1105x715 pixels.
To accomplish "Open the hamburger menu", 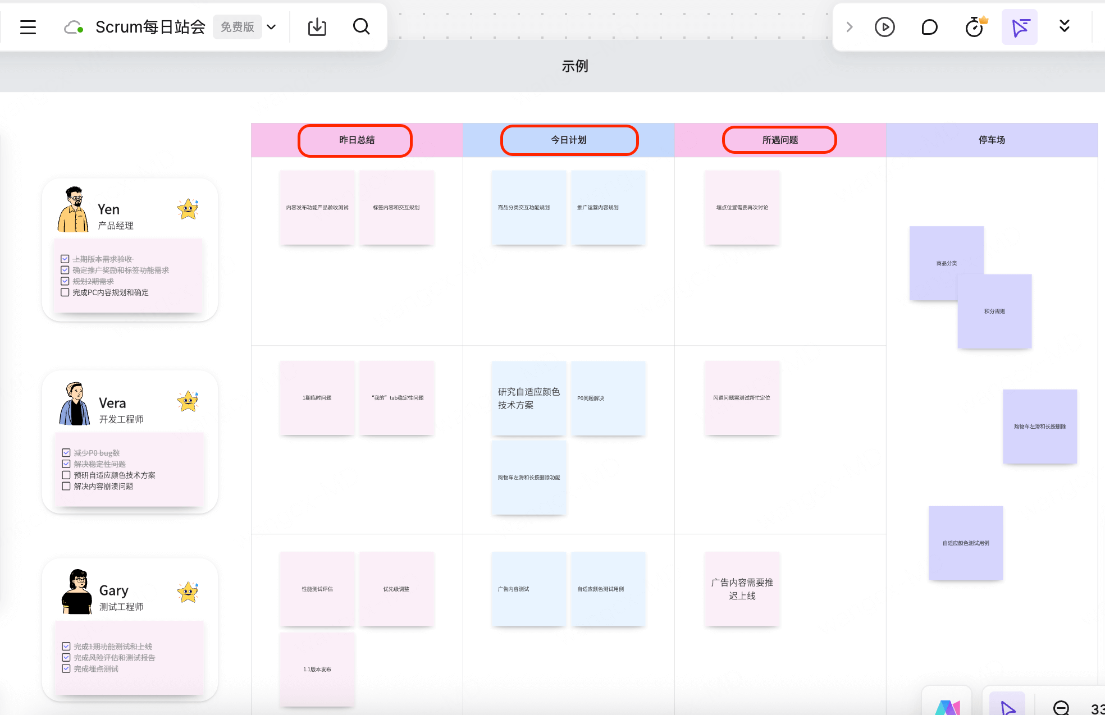I will 28,26.
